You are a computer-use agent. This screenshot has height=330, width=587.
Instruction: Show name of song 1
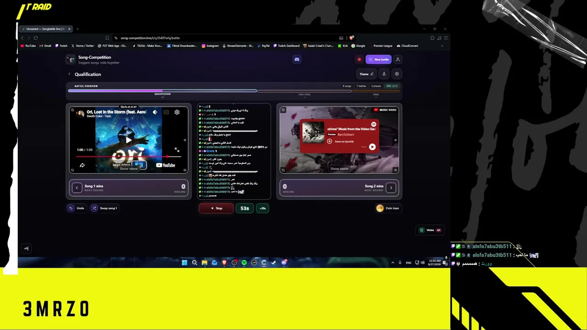pyautogui.click(x=128, y=169)
